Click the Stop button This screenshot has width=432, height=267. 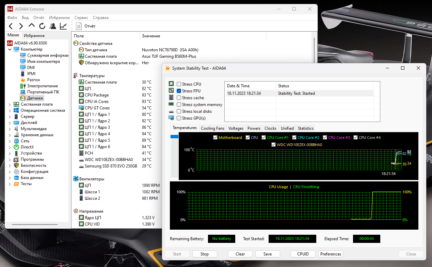click(x=205, y=254)
